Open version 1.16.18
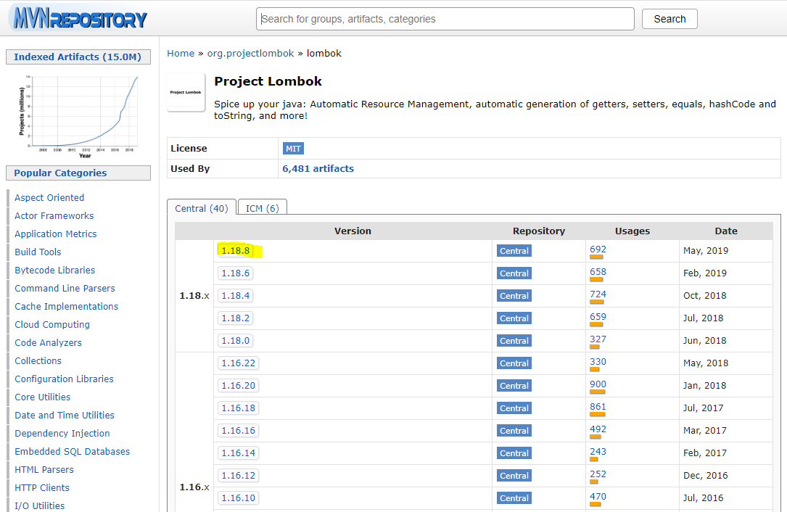 click(x=239, y=408)
